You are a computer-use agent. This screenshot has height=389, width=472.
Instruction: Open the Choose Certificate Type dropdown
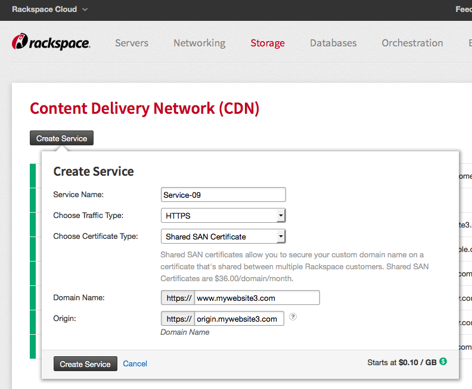click(x=223, y=236)
